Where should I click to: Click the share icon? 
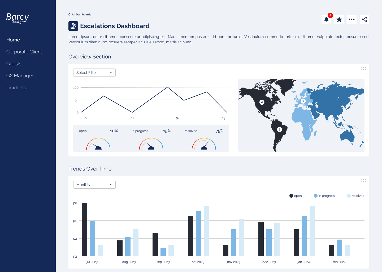click(364, 19)
